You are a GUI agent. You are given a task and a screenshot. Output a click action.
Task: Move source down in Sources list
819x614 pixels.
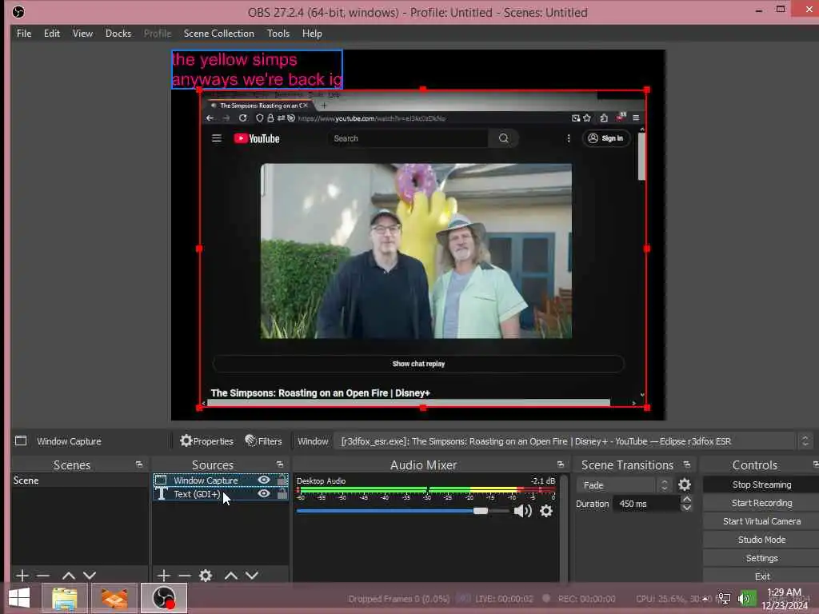pyautogui.click(x=252, y=576)
